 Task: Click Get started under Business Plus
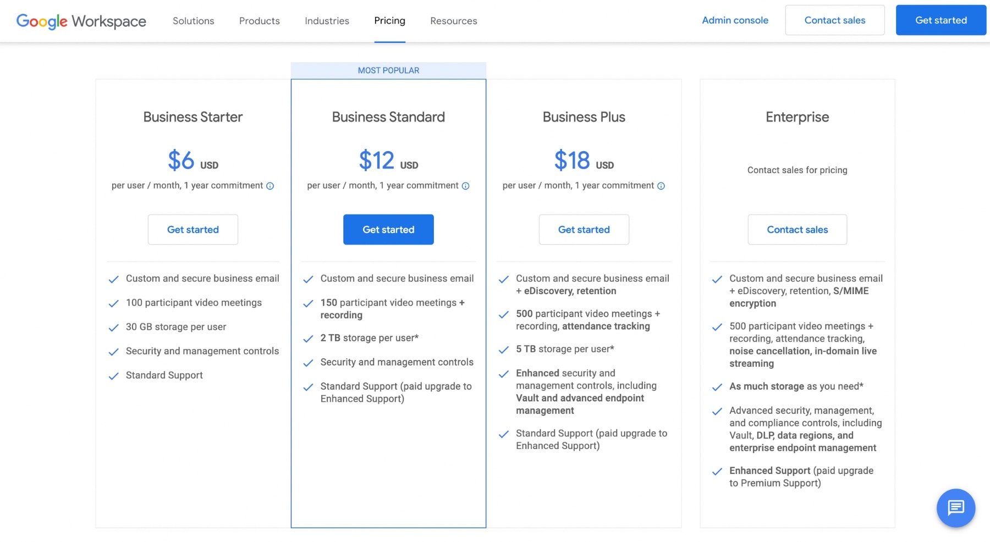pos(584,230)
